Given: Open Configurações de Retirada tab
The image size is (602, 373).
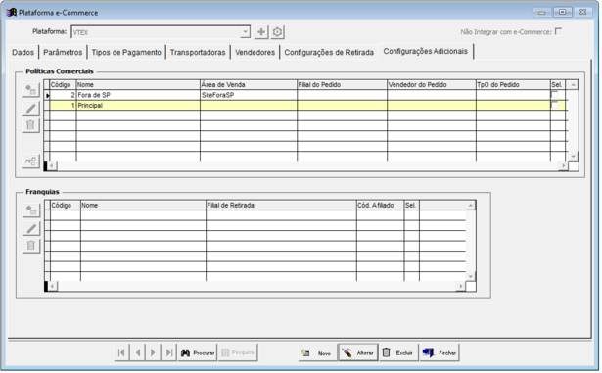Looking at the screenshot, I should (329, 52).
